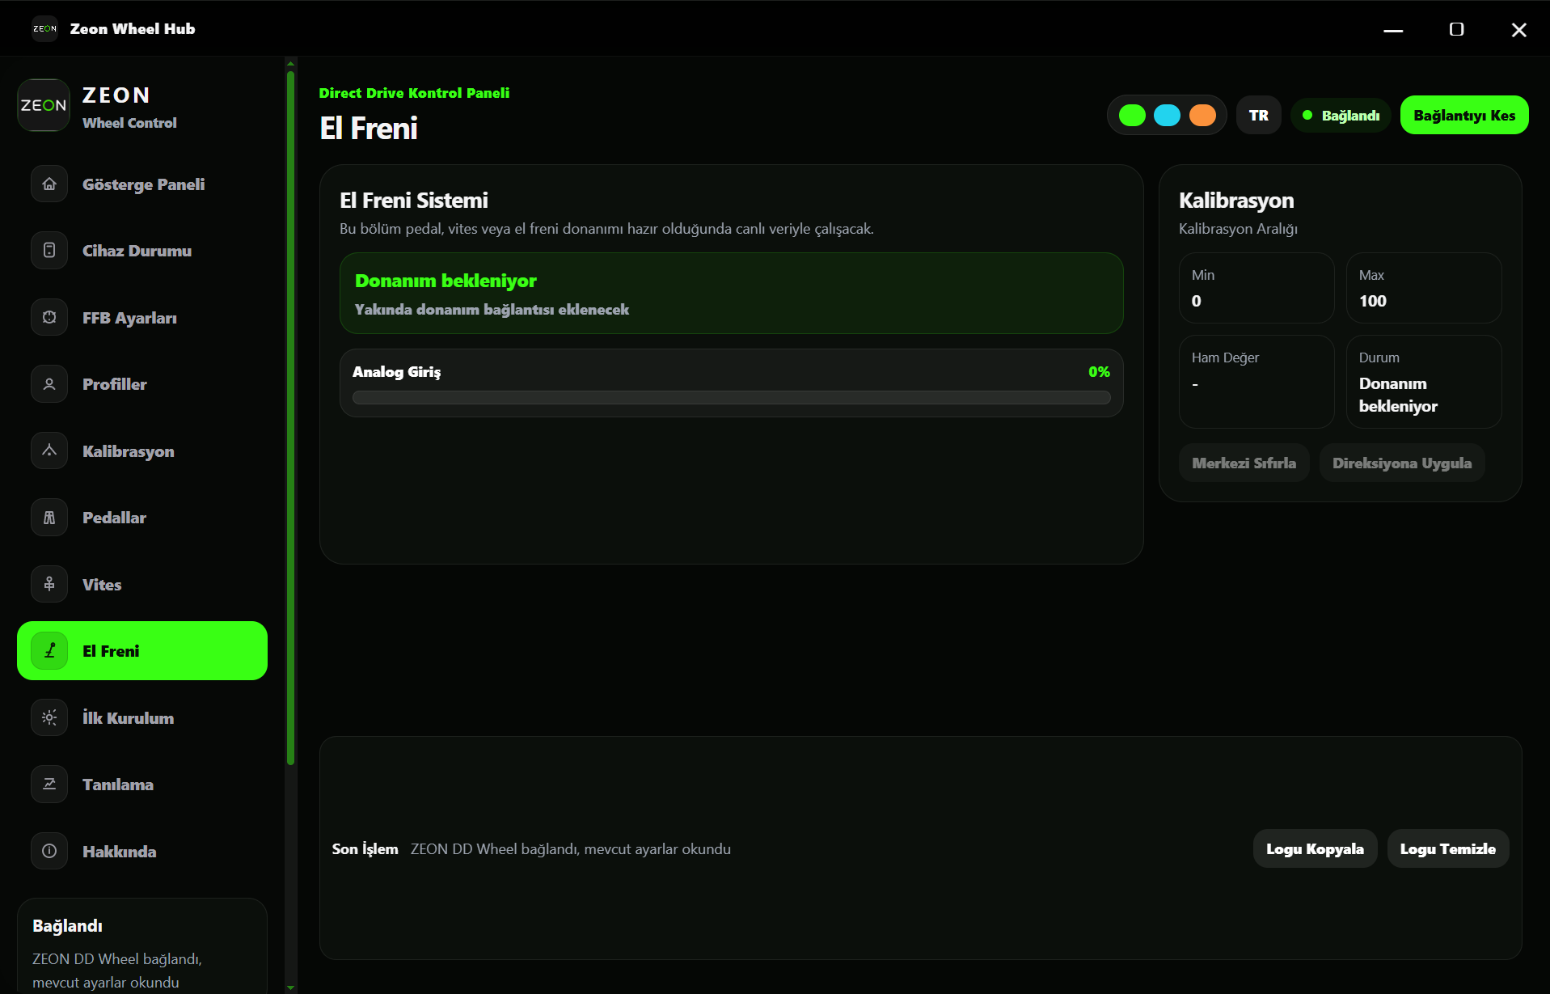Click the sidebar vertical scrollbar
Viewport: 1550px width, 994px height.
tap(290, 417)
